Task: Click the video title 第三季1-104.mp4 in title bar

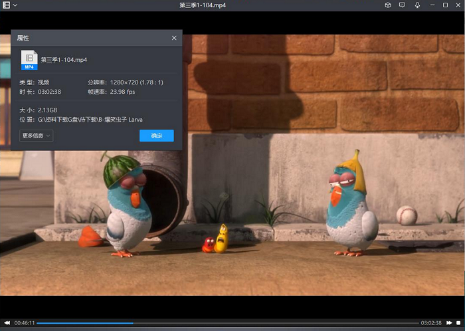Action: [203, 5]
